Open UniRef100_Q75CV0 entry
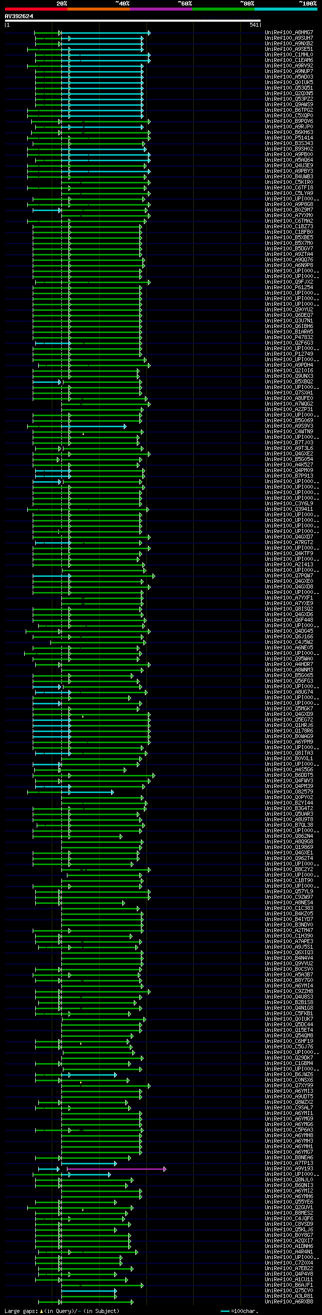Image resolution: width=322 pixels, height=1315 pixels. pyautogui.click(x=289, y=1290)
